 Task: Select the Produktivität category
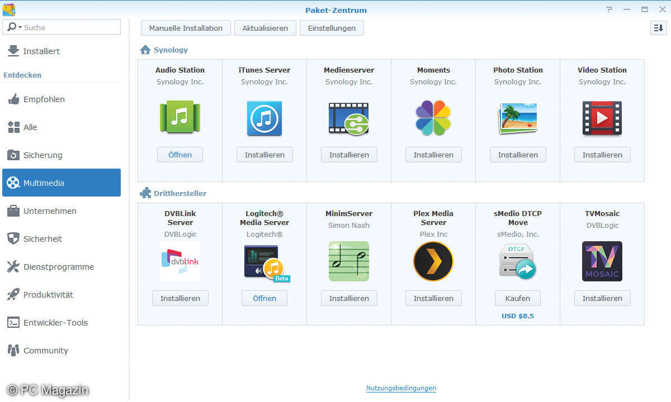click(62, 295)
